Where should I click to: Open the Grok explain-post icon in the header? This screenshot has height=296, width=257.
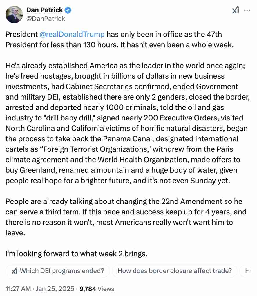pyautogui.click(x=235, y=10)
